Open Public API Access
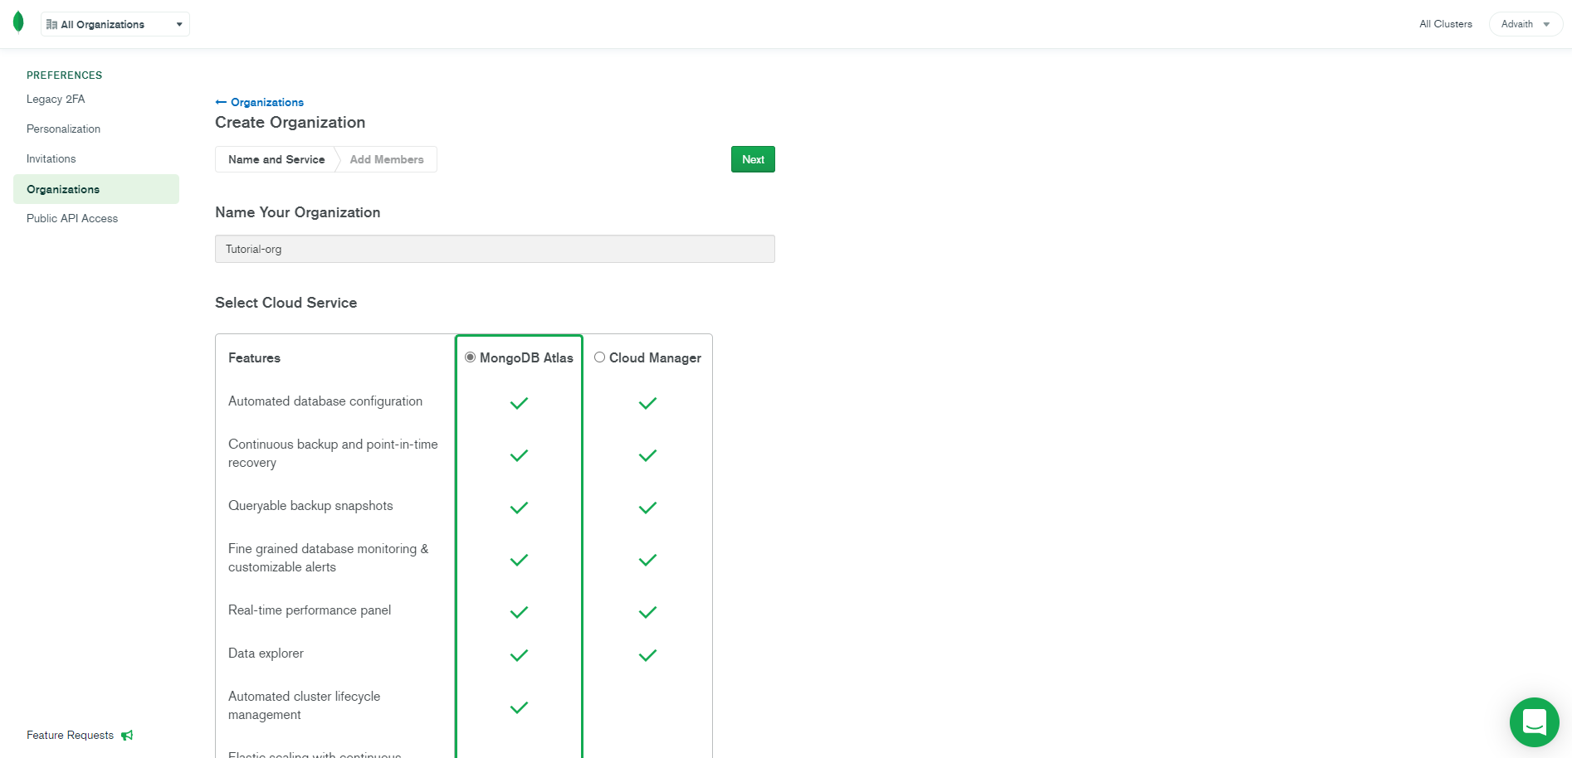Viewport: 1572px width, 758px height. pyautogui.click(x=72, y=219)
